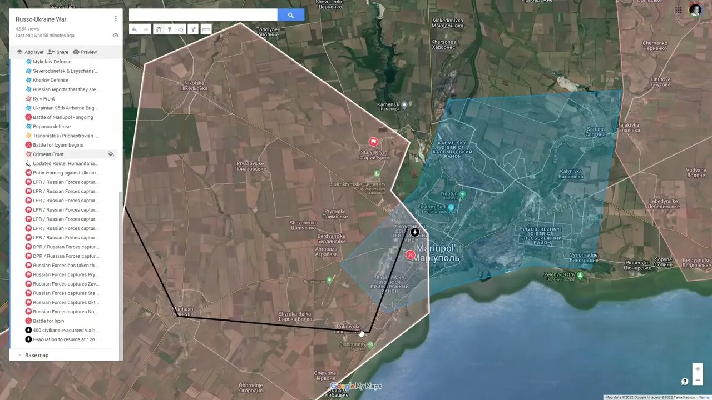Click the Ekstrim Park marker
The height and width of the screenshot is (400, 712).
[x=452, y=208]
